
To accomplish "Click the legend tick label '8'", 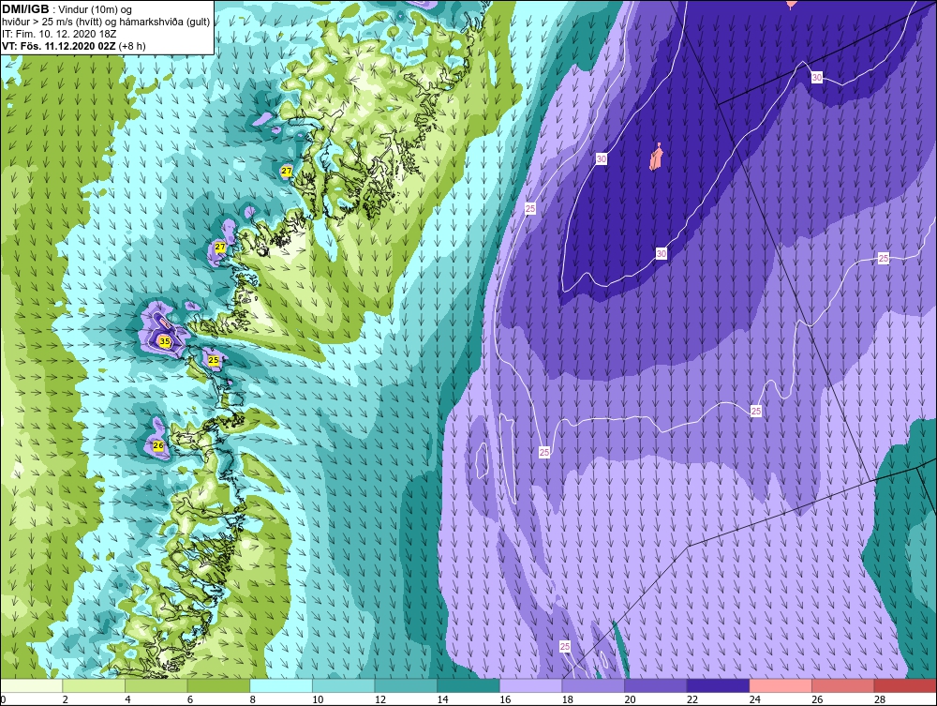I will [253, 699].
